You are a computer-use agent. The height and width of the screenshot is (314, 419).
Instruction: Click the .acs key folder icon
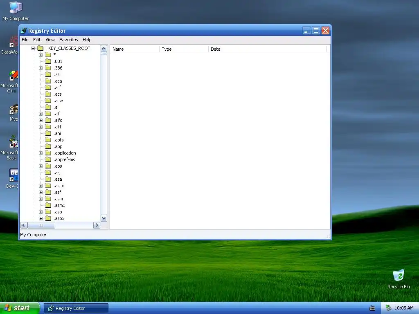tap(48, 94)
